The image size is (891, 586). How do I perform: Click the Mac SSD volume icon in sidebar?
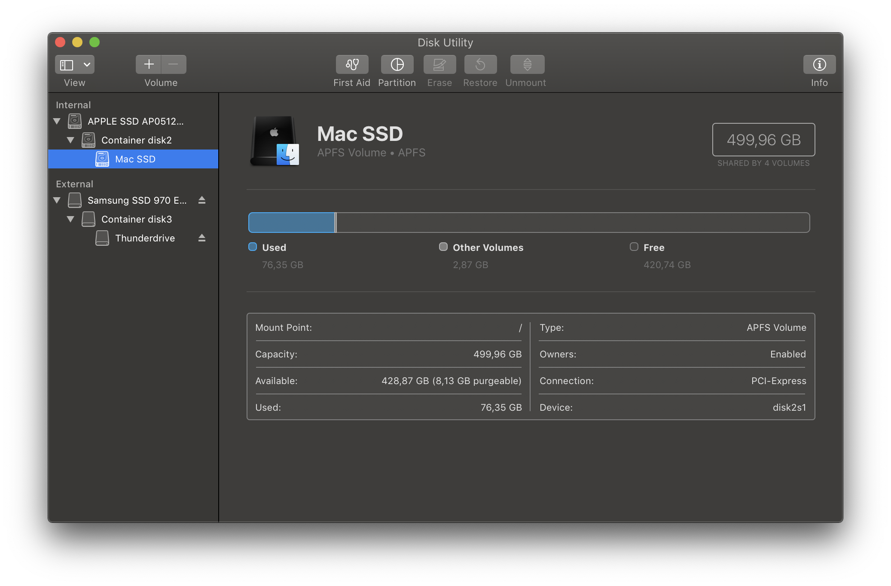(x=102, y=159)
